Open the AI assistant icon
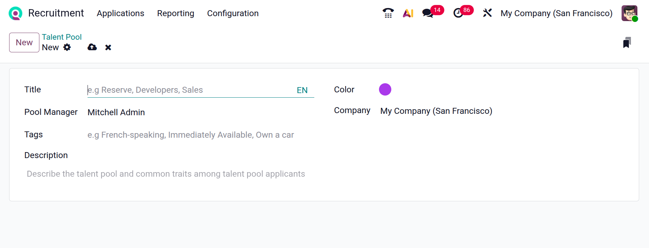The width and height of the screenshot is (649, 248). 408,13
